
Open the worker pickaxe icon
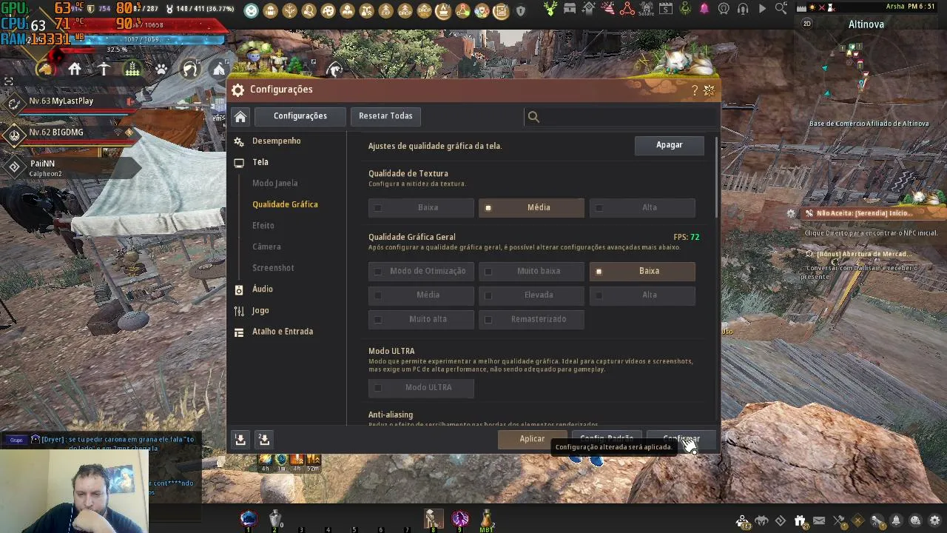point(104,70)
